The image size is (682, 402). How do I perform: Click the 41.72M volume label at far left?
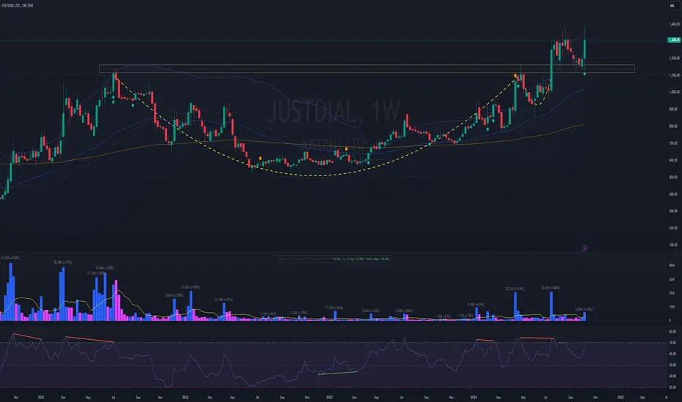tap(10, 258)
